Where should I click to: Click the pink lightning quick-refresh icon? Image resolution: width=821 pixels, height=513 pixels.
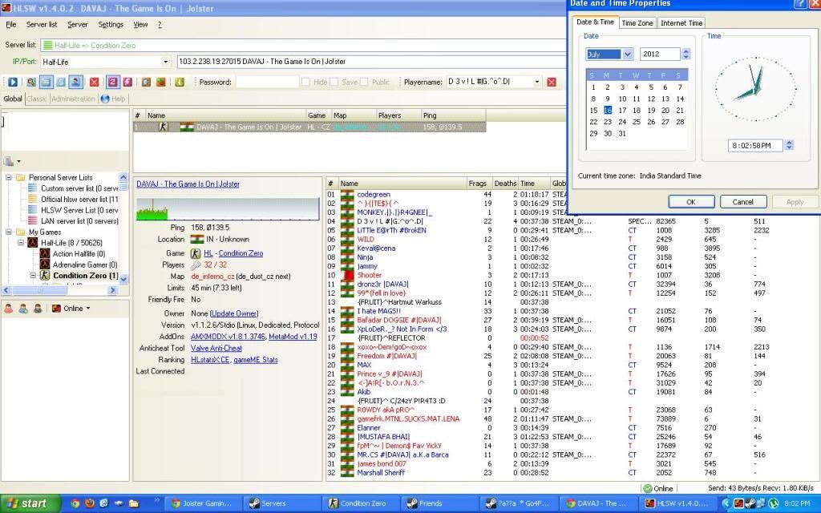coord(127,83)
